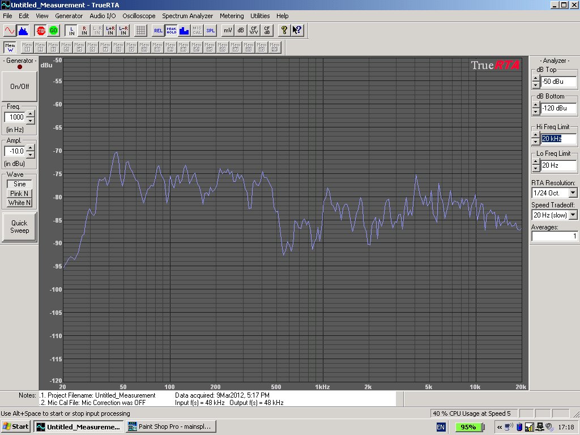This screenshot has height=435, width=580.
Task: Toggle the grid display icon
Action: click(140, 31)
